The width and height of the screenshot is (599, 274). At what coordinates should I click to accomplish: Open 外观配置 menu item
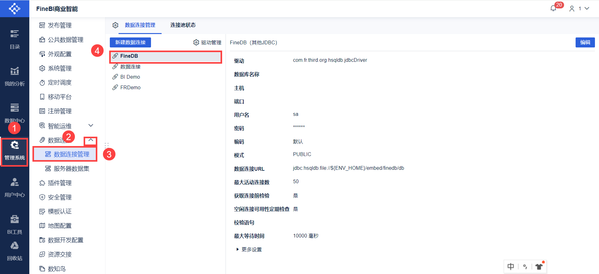click(x=56, y=54)
